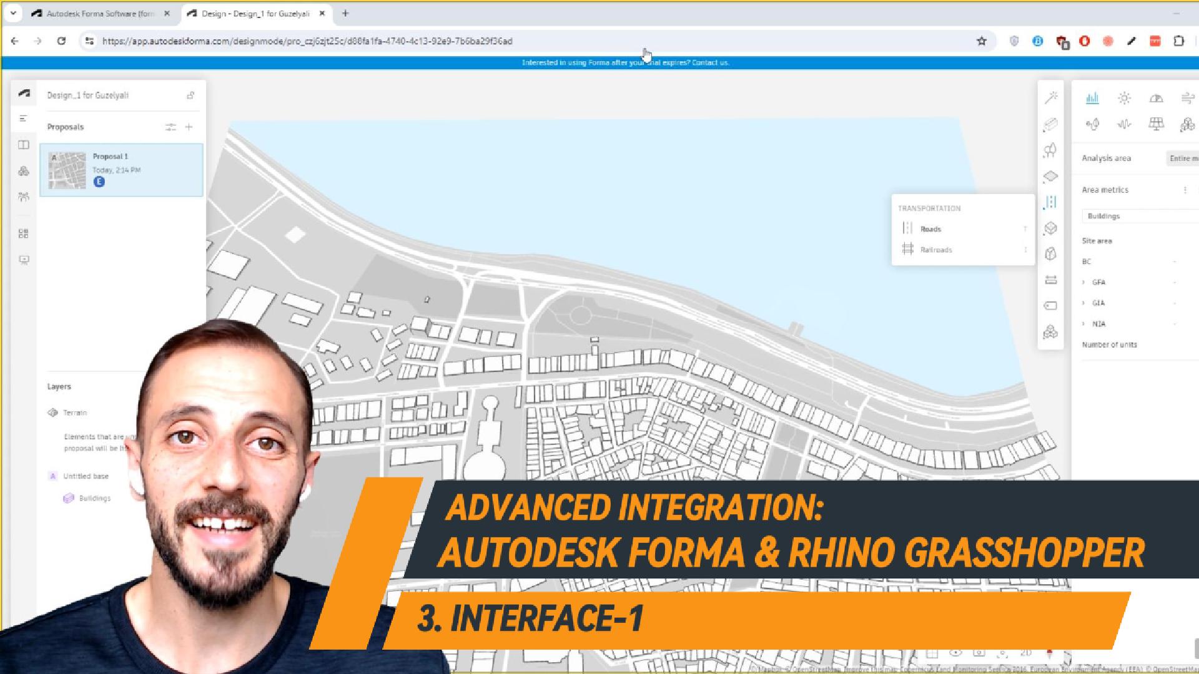Choose Roads from Transportation menu
Viewport: 1199px width, 674px height.
[x=963, y=229]
